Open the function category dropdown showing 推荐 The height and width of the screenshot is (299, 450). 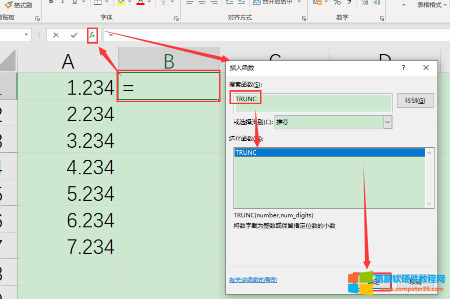tap(387, 122)
